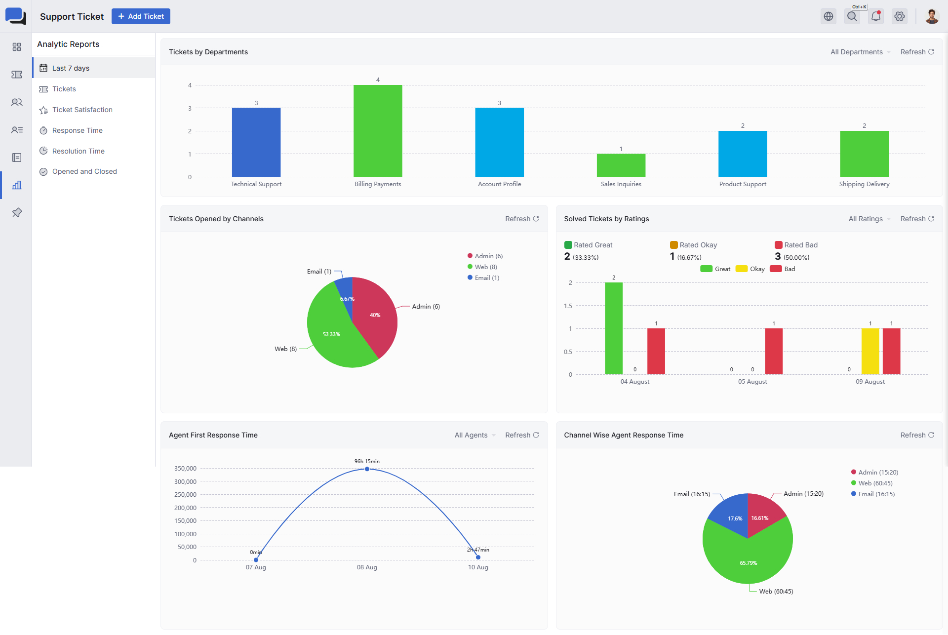Open the notifications bell icon
The image size is (948, 635).
tap(876, 16)
